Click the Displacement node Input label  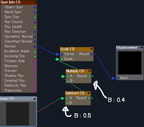click(124, 78)
